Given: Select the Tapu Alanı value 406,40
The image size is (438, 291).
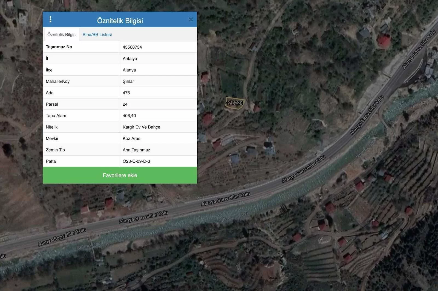Looking at the screenshot, I should click(129, 116).
